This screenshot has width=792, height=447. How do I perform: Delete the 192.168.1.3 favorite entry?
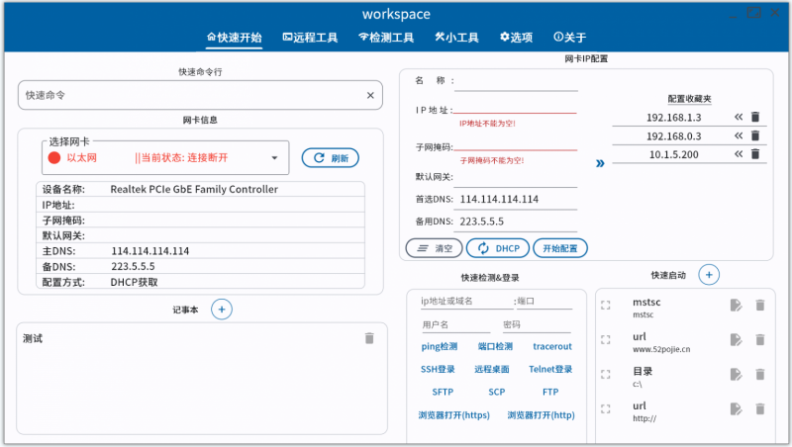click(x=755, y=117)
